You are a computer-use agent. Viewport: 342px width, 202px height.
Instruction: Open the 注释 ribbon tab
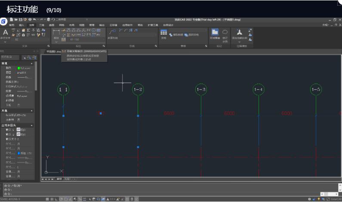[x=31, y=25]
